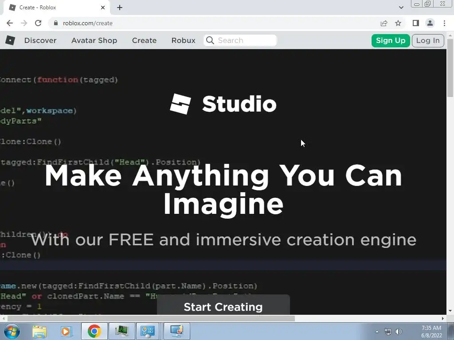
Task: Click vertical scrollbar down arrow
Action: [x=450, y=311]
